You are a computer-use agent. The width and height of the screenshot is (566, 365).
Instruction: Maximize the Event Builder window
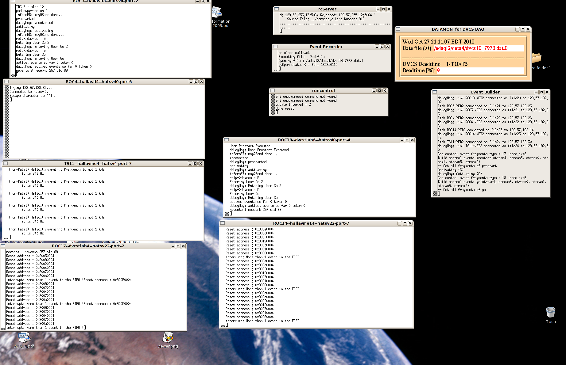[541, 92]
